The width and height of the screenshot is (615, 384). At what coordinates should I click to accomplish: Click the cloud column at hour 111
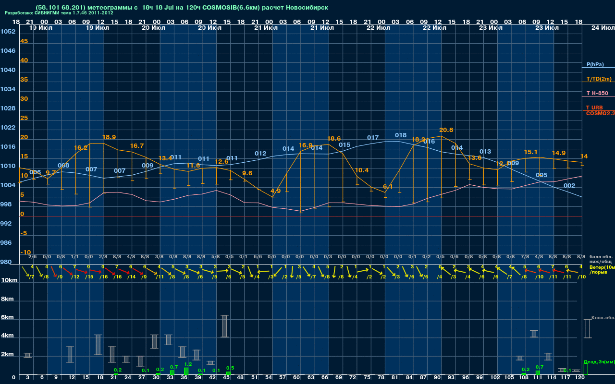[x=534, y=334]
